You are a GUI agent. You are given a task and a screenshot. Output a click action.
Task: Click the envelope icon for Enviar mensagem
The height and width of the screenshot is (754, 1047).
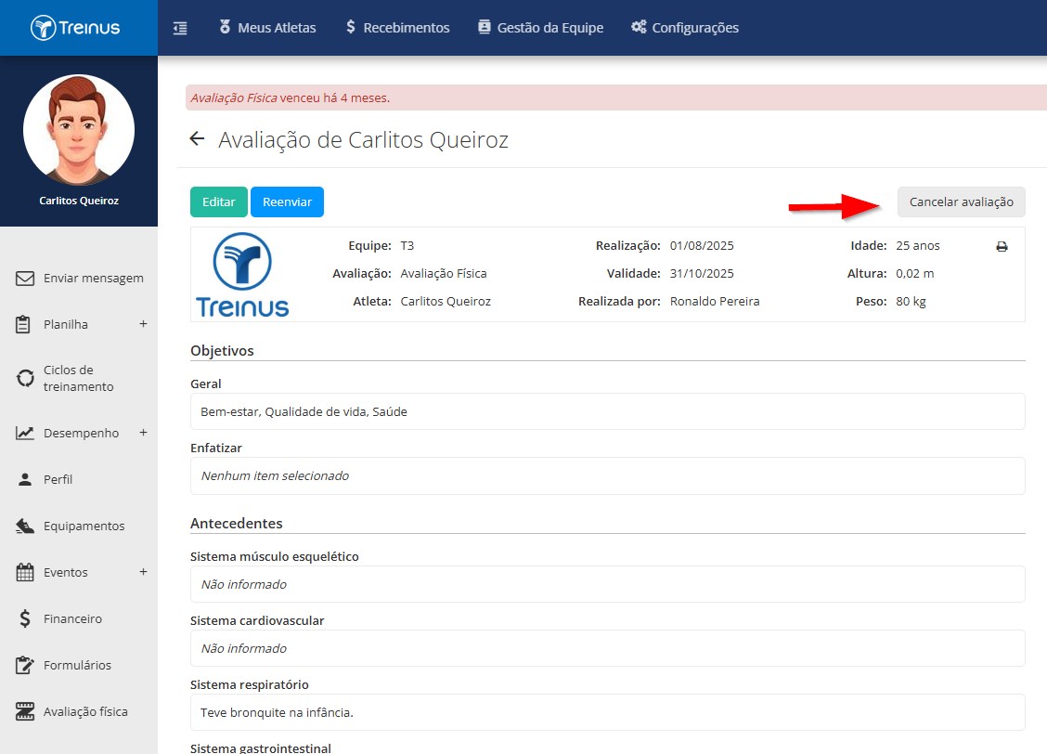tap(25, 278)
